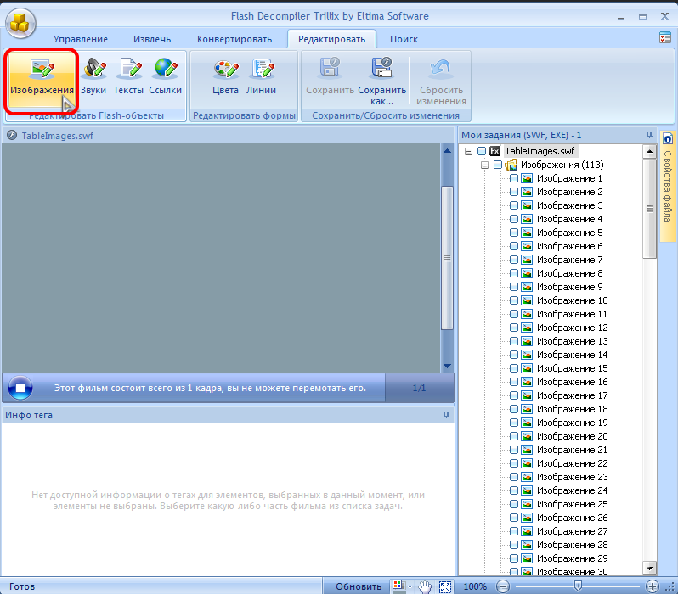Click the zoom in plus button

pos(652,586)
